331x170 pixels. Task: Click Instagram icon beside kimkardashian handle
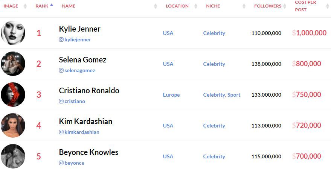(x=61, y=132)
